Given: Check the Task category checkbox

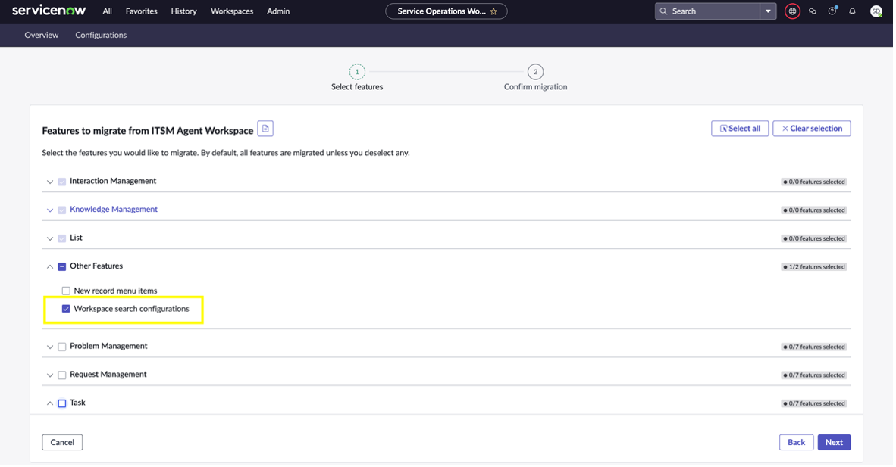Looking at the screenshot, I should coord(62,403).
